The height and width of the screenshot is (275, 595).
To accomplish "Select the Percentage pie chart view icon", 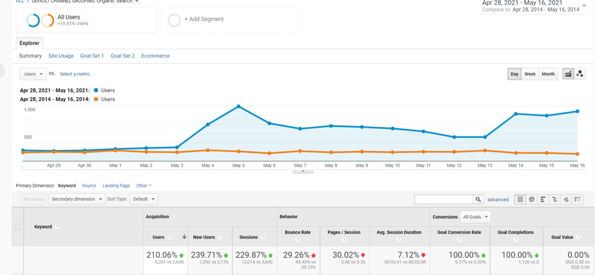I will 532,199.
